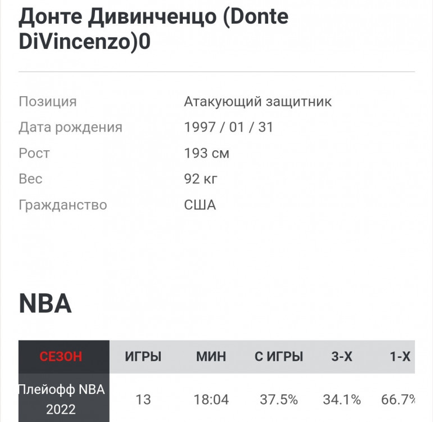This screenshot has width=433, height=422.
Task: Tap the 1-Х column header
Action: [400, 356]
